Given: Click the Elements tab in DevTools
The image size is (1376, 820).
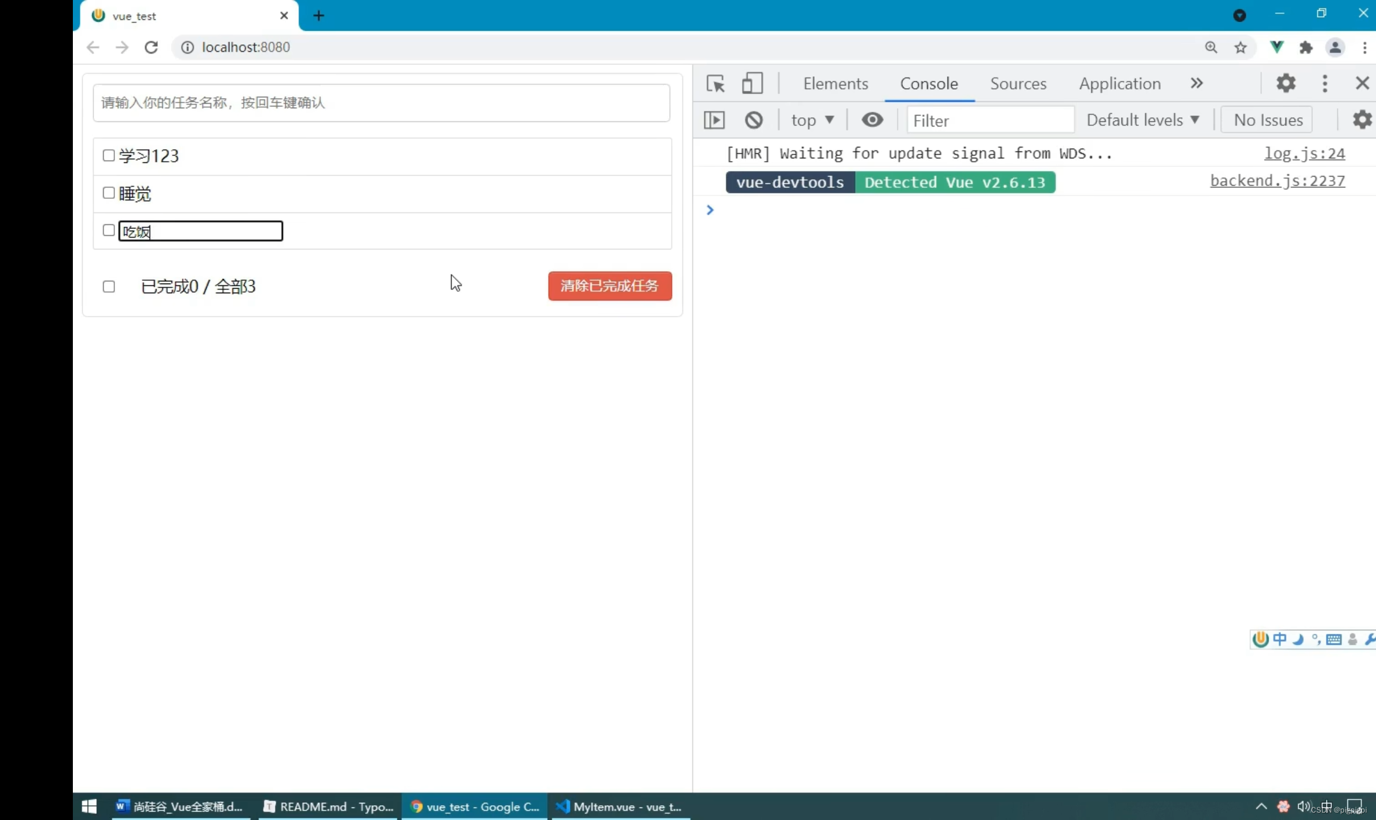Looking at the screenshot, I should pyautogui.click(x=835, y=83).
